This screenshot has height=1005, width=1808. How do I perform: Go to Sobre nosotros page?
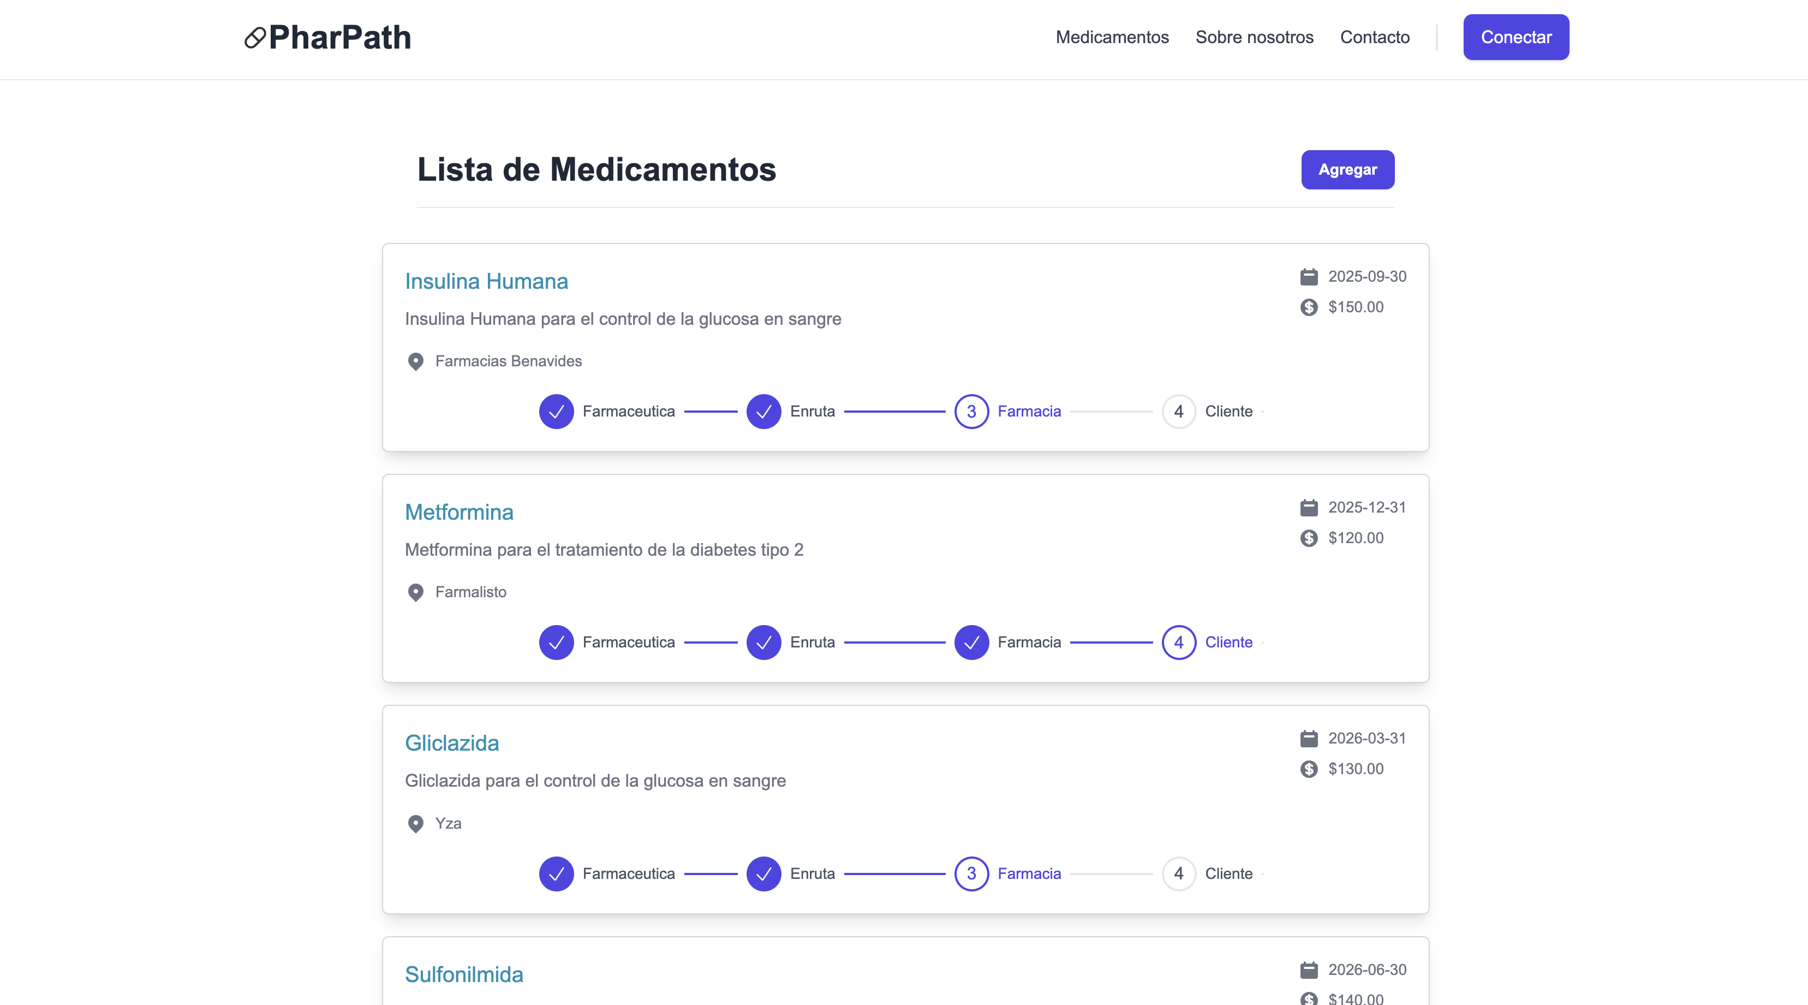point(1254,37)
